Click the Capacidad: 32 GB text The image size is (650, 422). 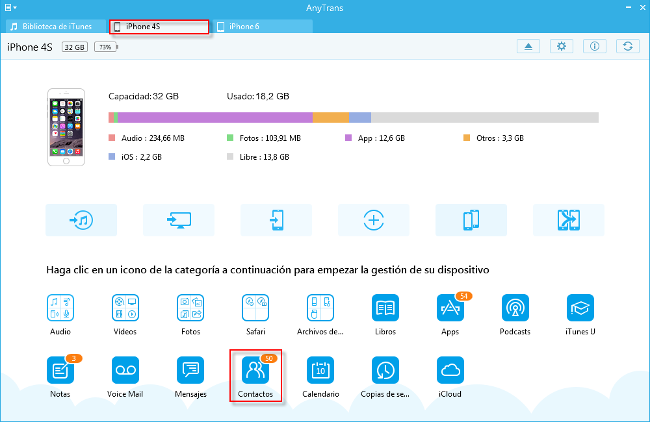click(144, 97)
